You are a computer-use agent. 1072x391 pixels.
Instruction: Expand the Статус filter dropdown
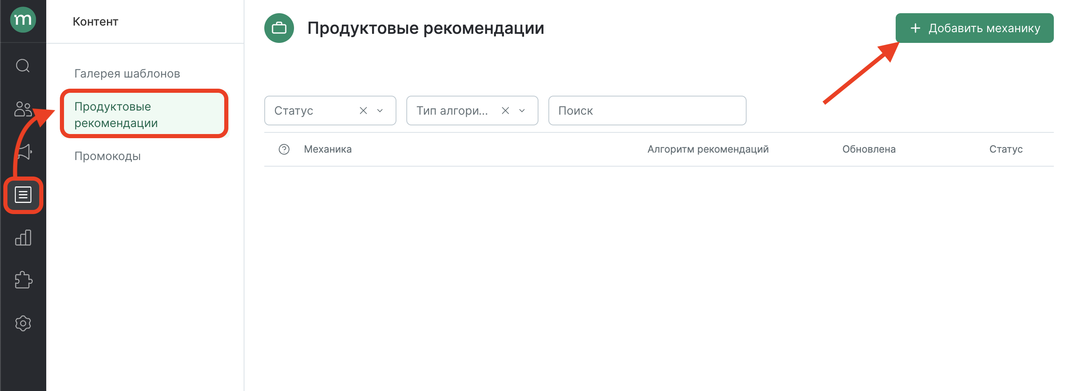380,111
